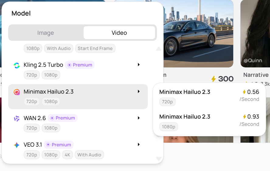Open the black car city skyline thumbnail
Viewport: 270px width, 171px height.
click(x=198, y=34)
